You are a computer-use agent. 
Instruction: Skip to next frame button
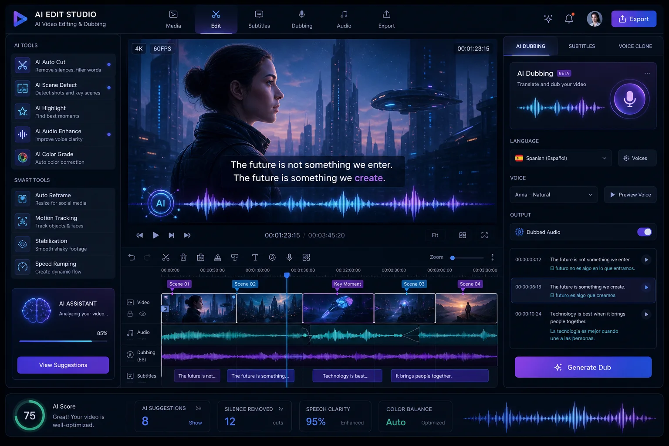click(x=171, y=235)
